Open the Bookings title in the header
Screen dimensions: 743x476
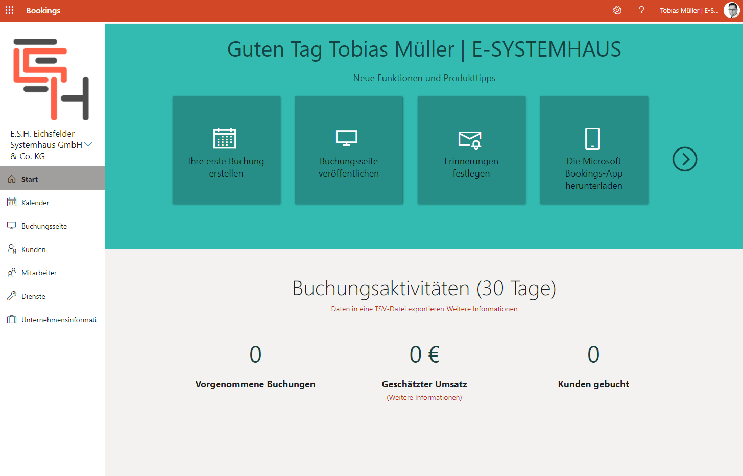43,11
